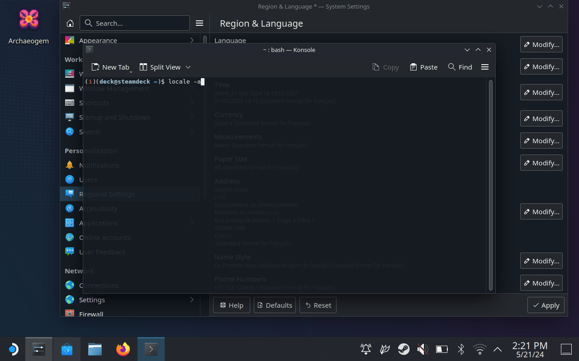Select the Applications icon in sidebar

(x=70, y=223)
